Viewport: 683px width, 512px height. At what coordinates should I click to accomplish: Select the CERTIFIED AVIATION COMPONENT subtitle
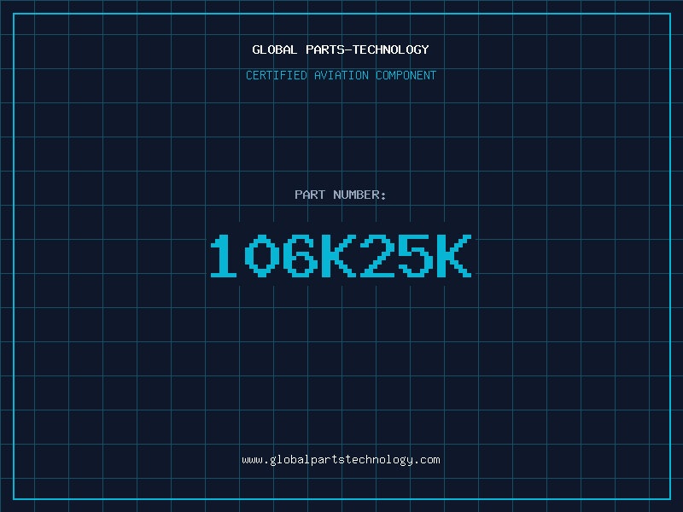341,75
